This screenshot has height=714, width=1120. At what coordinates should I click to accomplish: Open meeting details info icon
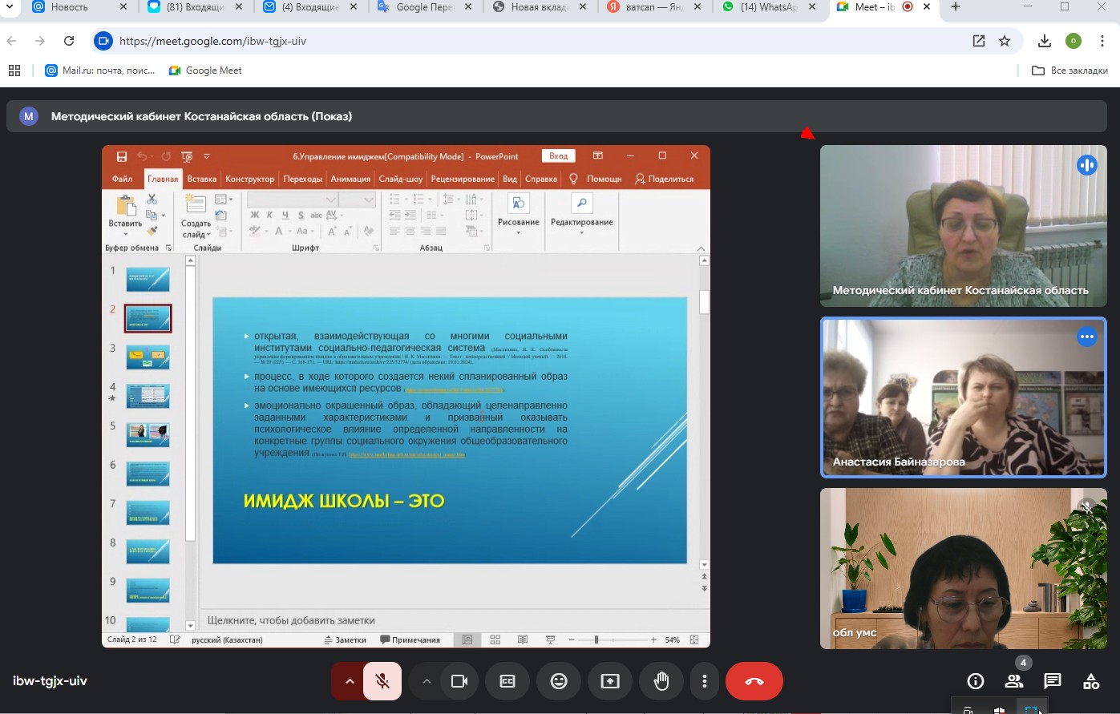point(976,681)
